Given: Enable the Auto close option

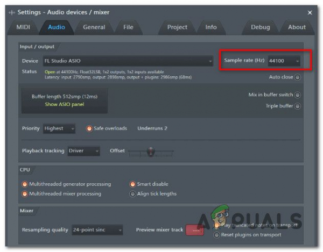Looking at the screenshot, I should tap(297, 77).
